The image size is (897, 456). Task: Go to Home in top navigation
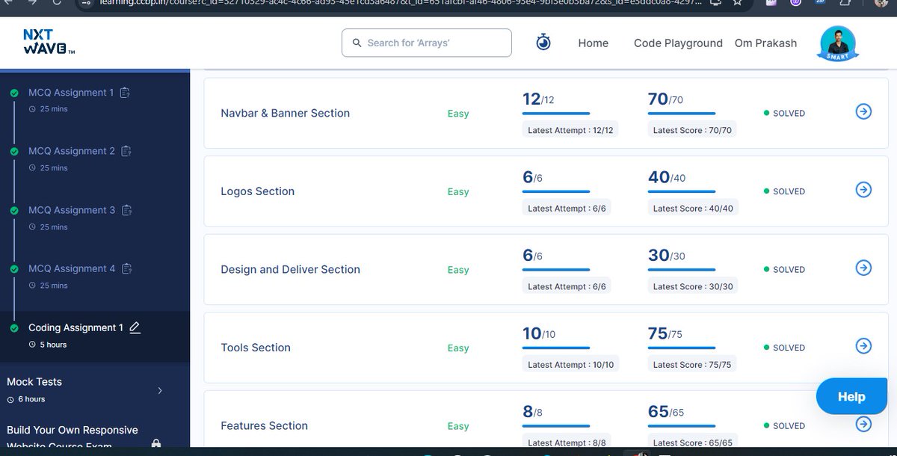pos(593,43)
